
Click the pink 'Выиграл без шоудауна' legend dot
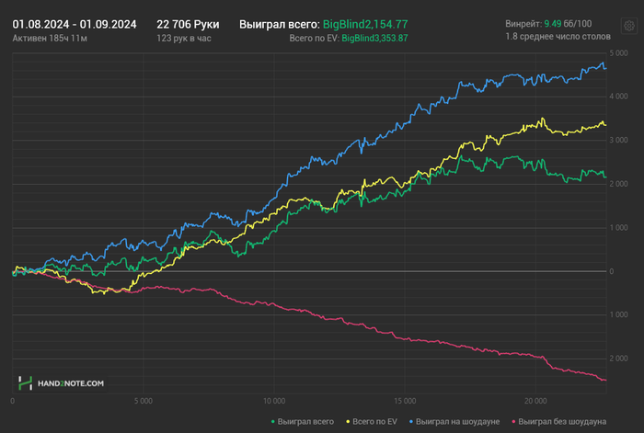point(513,422)
